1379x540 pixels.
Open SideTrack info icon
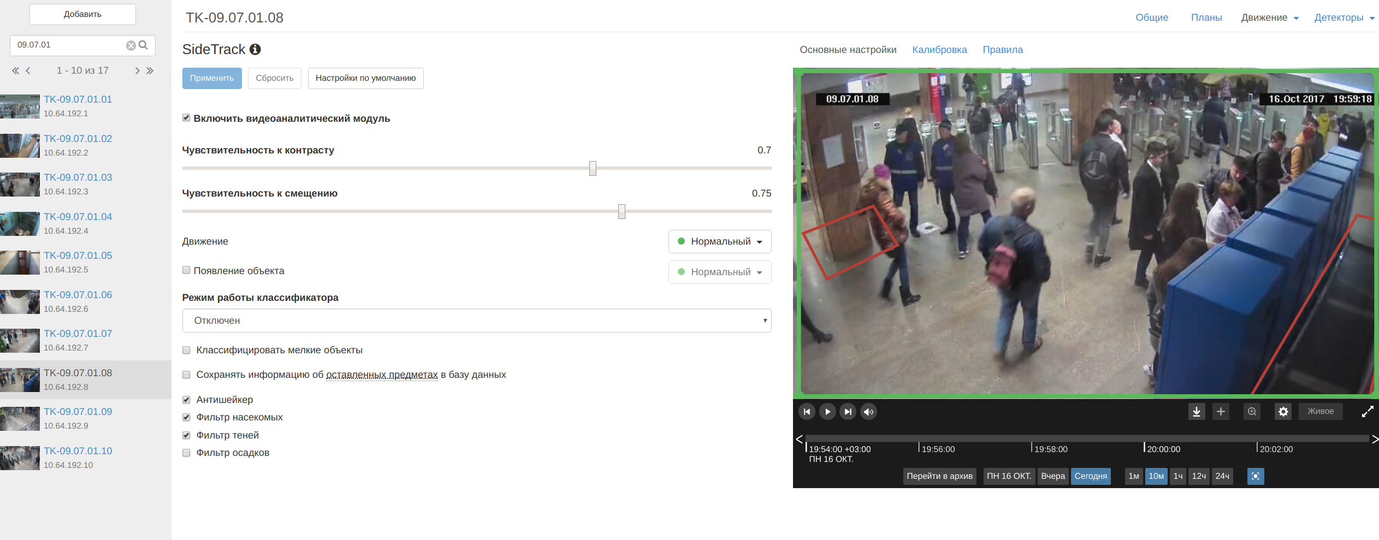coord(255,49)
